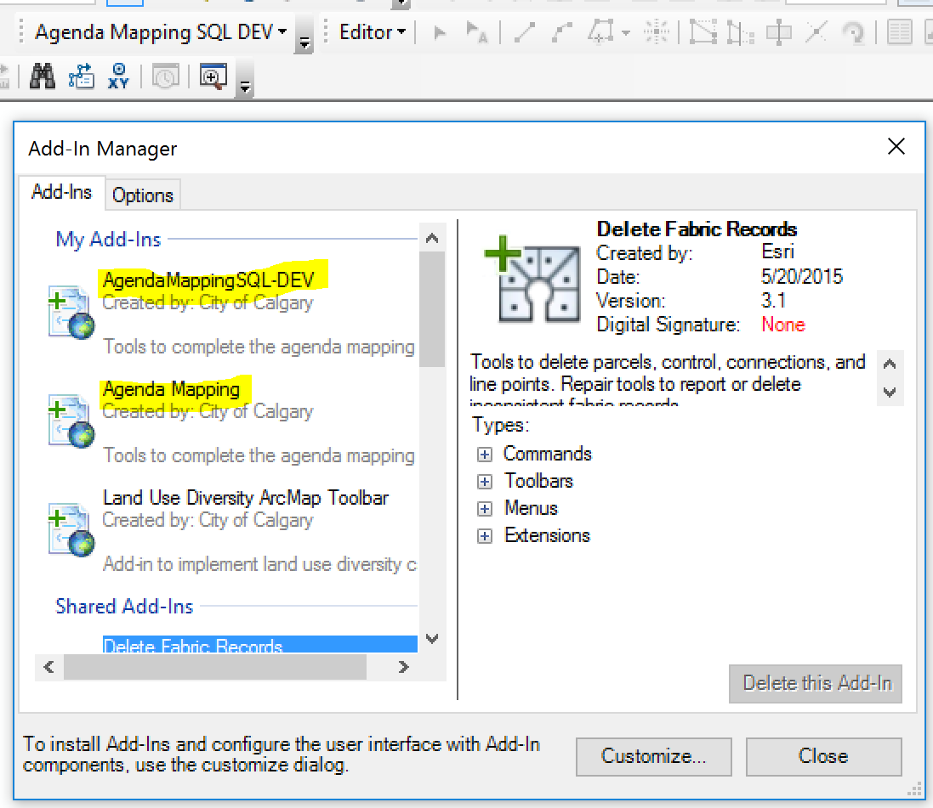
Task: Open the Customize... dialog button
Action: coord(653,756)
